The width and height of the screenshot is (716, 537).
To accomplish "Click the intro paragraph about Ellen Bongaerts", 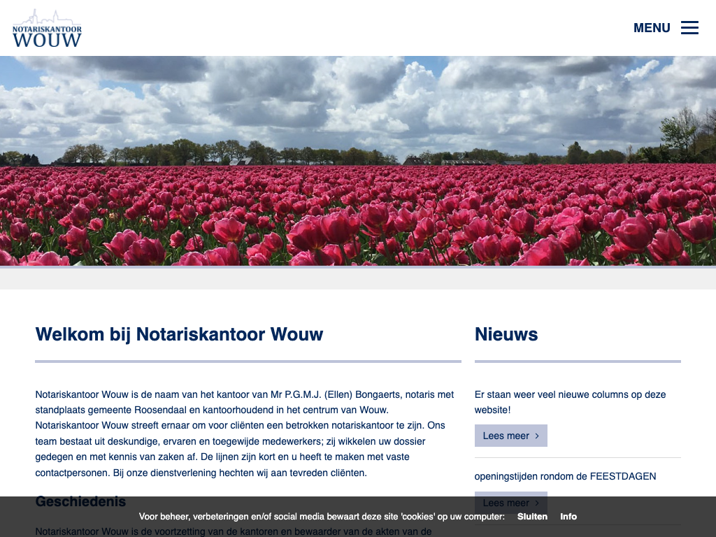I will (245, 434).
